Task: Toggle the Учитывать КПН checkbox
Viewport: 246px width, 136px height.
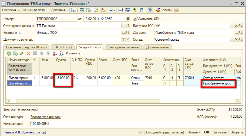Action: point(135,19)
